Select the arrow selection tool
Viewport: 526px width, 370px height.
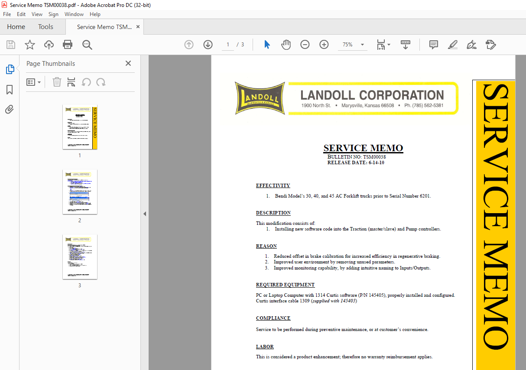(x=267, y=45)
